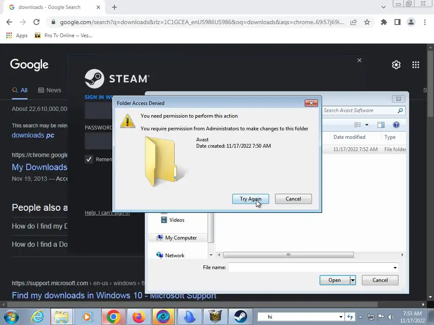The height and width of the screenshot is (325, 434).
Task: Open Google apps grid
Action: (x=416, y=65)
